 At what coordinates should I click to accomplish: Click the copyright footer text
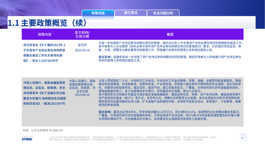click(x=132, y=139)
